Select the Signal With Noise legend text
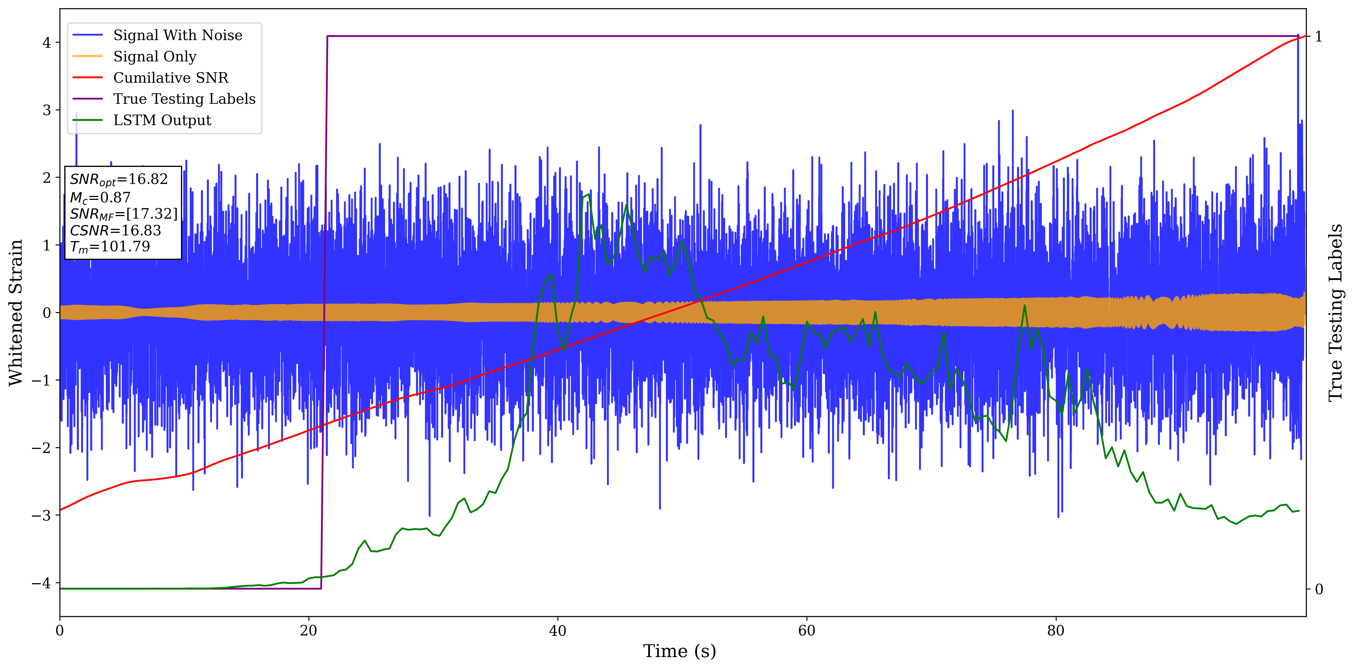This screenshot has height=669, width=1354. tap(178, 35)
